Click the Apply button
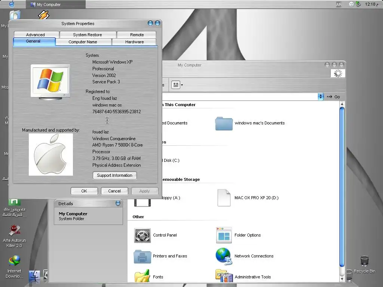This screenshot has width=383, height=287. click(x=145, y=191)
